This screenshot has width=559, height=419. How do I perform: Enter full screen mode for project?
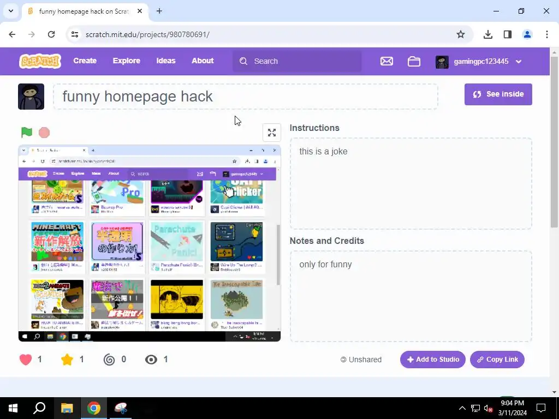pyautogui.click(x=272, y=133)
